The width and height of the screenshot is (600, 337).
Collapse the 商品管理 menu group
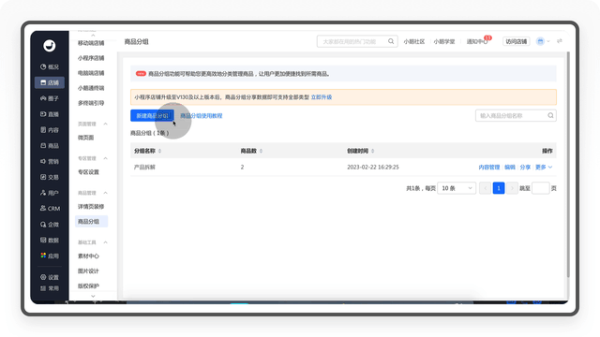pyautogui.click(x=105, y=193)
